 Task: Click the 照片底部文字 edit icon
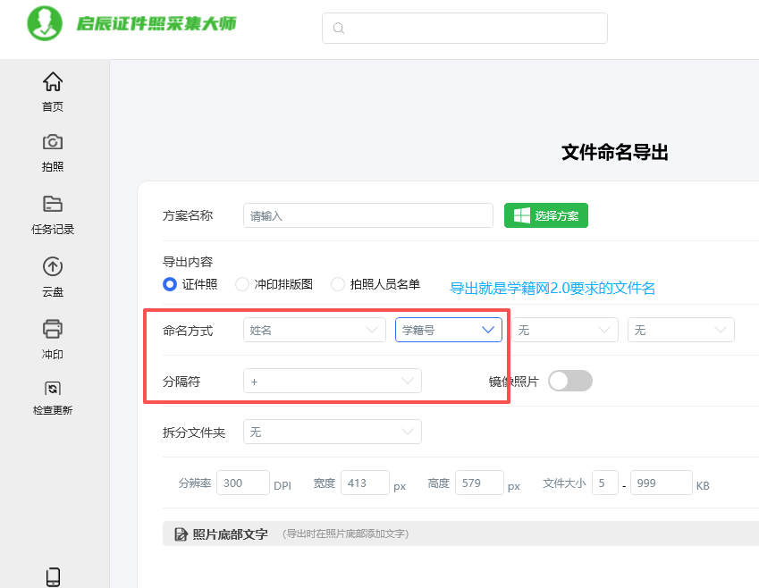click(x=181, y=533)
